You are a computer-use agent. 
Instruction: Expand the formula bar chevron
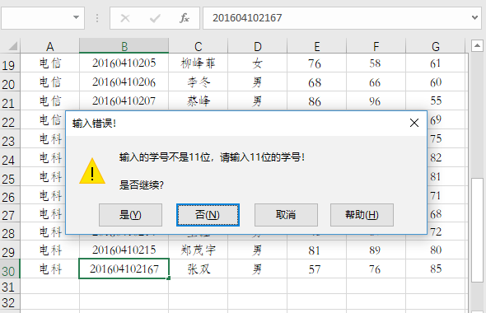[474, 17]
